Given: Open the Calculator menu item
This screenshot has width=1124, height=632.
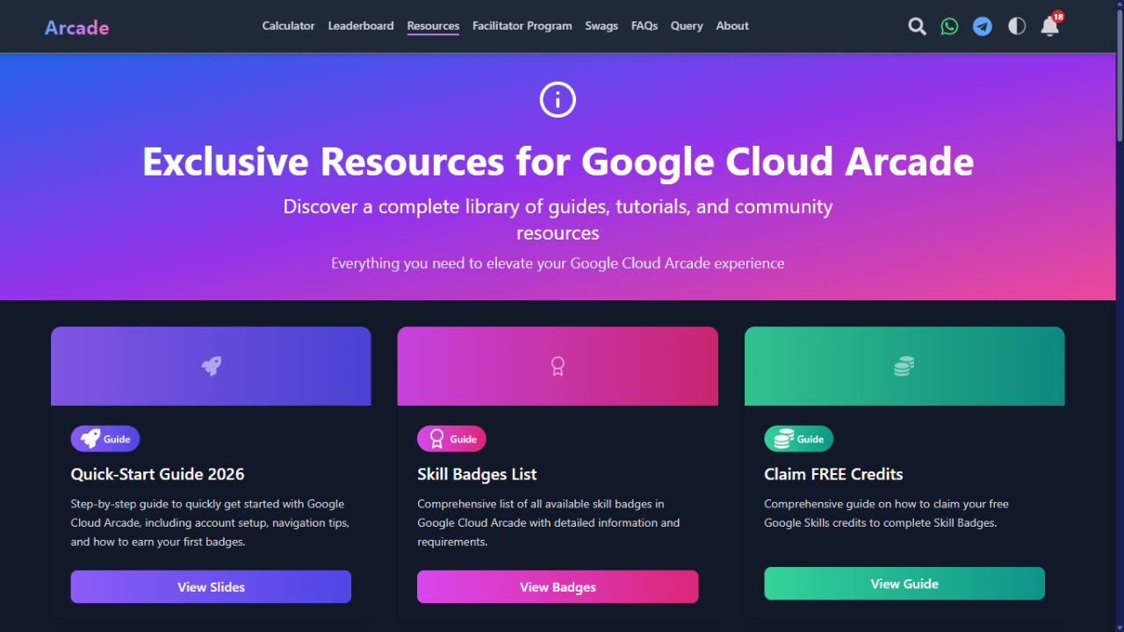Looking at the screenshot, I should pos(288,26).
